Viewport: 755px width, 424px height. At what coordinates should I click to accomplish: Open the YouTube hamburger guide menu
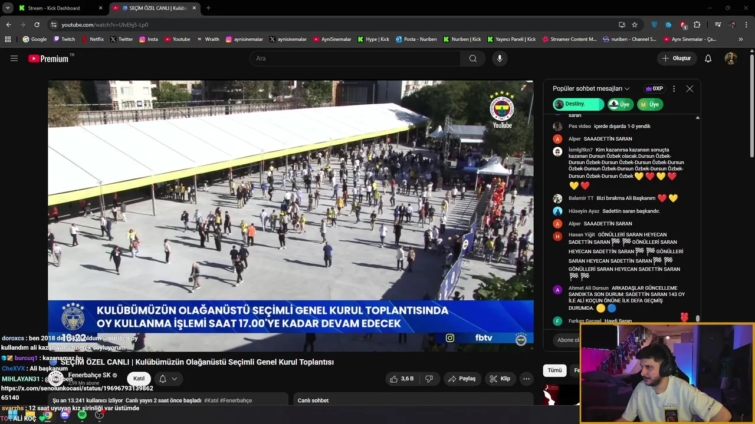[x=14, y=58]
